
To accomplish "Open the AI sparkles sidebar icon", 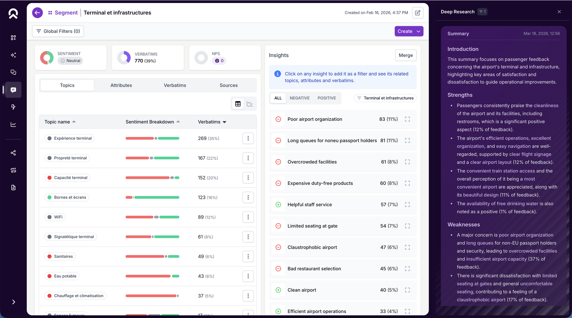I will pos(13,55).
